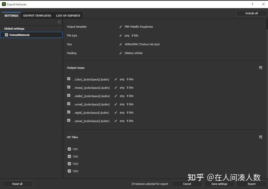Click the help question mark icon
268x189 pixels.
click(x=252, y=4)
